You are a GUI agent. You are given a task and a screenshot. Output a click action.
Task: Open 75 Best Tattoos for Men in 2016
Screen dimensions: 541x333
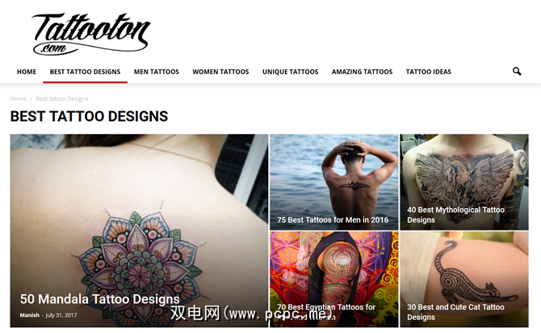333,219
